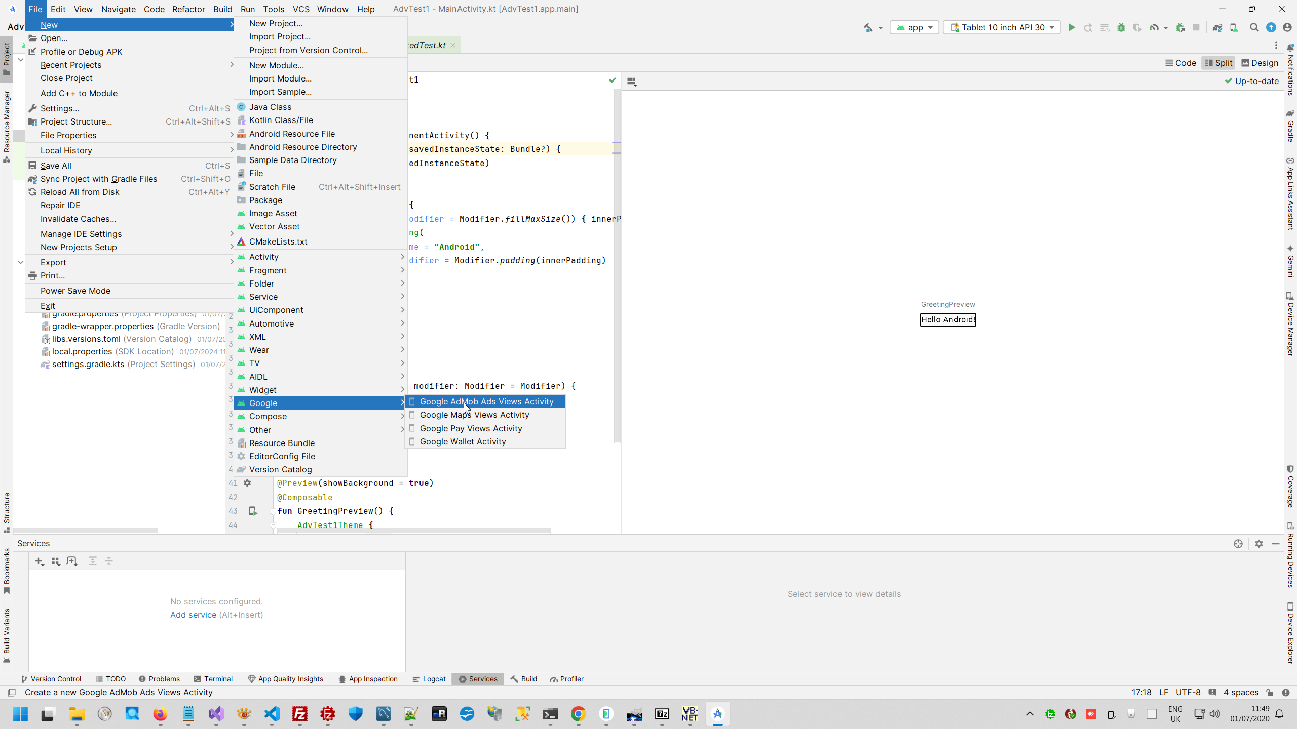1297x729 pixels.
Task: Switch editor to Code view mode
Action: (1180, 63)
